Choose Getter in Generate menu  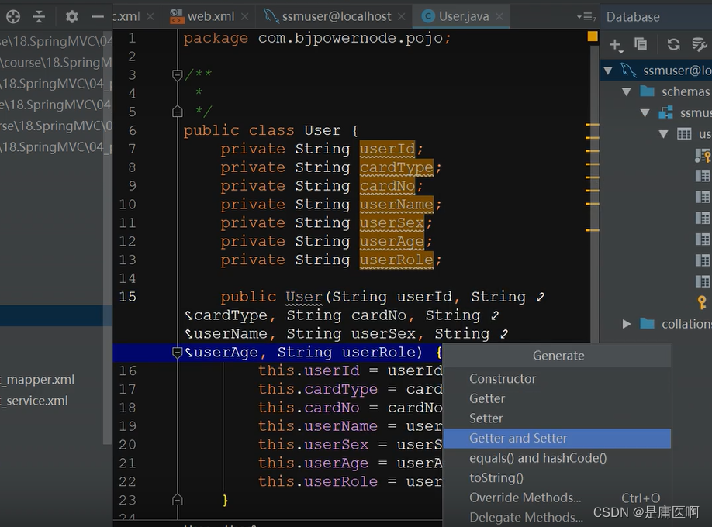tap(557, 398)
